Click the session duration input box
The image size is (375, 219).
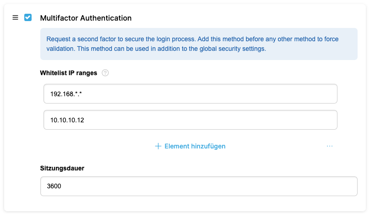pos(199,186)
